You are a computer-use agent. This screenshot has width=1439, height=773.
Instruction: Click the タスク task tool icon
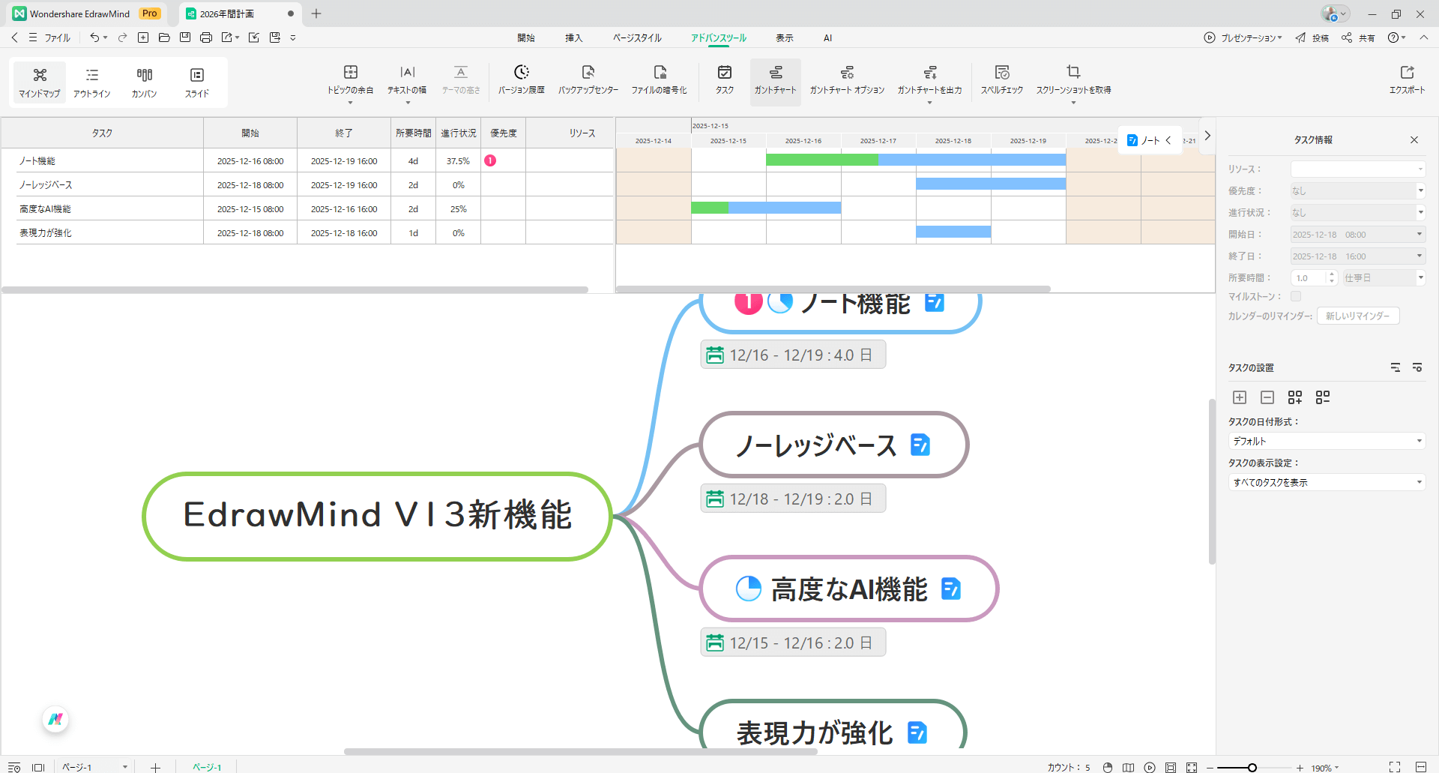pos(724,79)
